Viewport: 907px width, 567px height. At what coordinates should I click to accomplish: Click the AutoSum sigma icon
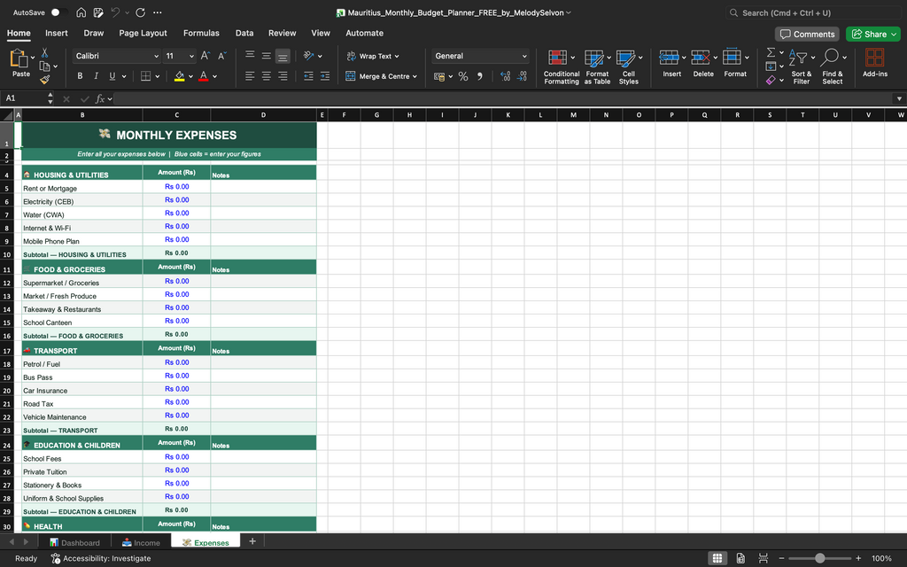[771, 52]
